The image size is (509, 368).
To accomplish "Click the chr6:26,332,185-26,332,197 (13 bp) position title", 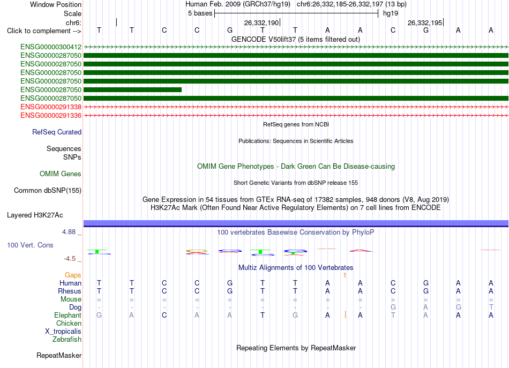I will [351, 4].
